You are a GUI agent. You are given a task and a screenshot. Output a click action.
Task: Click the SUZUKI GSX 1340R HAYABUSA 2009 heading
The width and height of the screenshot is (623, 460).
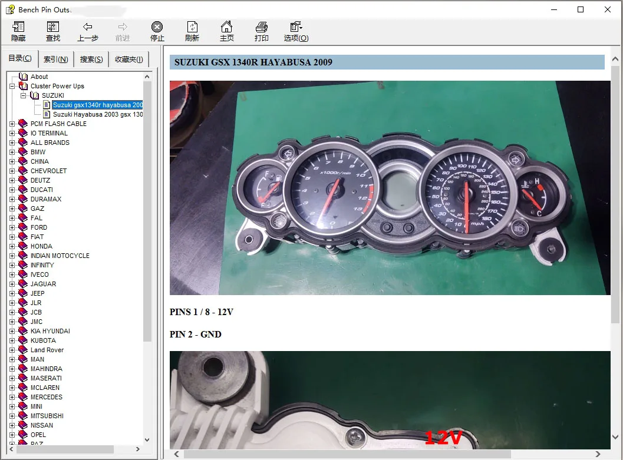[253, 62]
